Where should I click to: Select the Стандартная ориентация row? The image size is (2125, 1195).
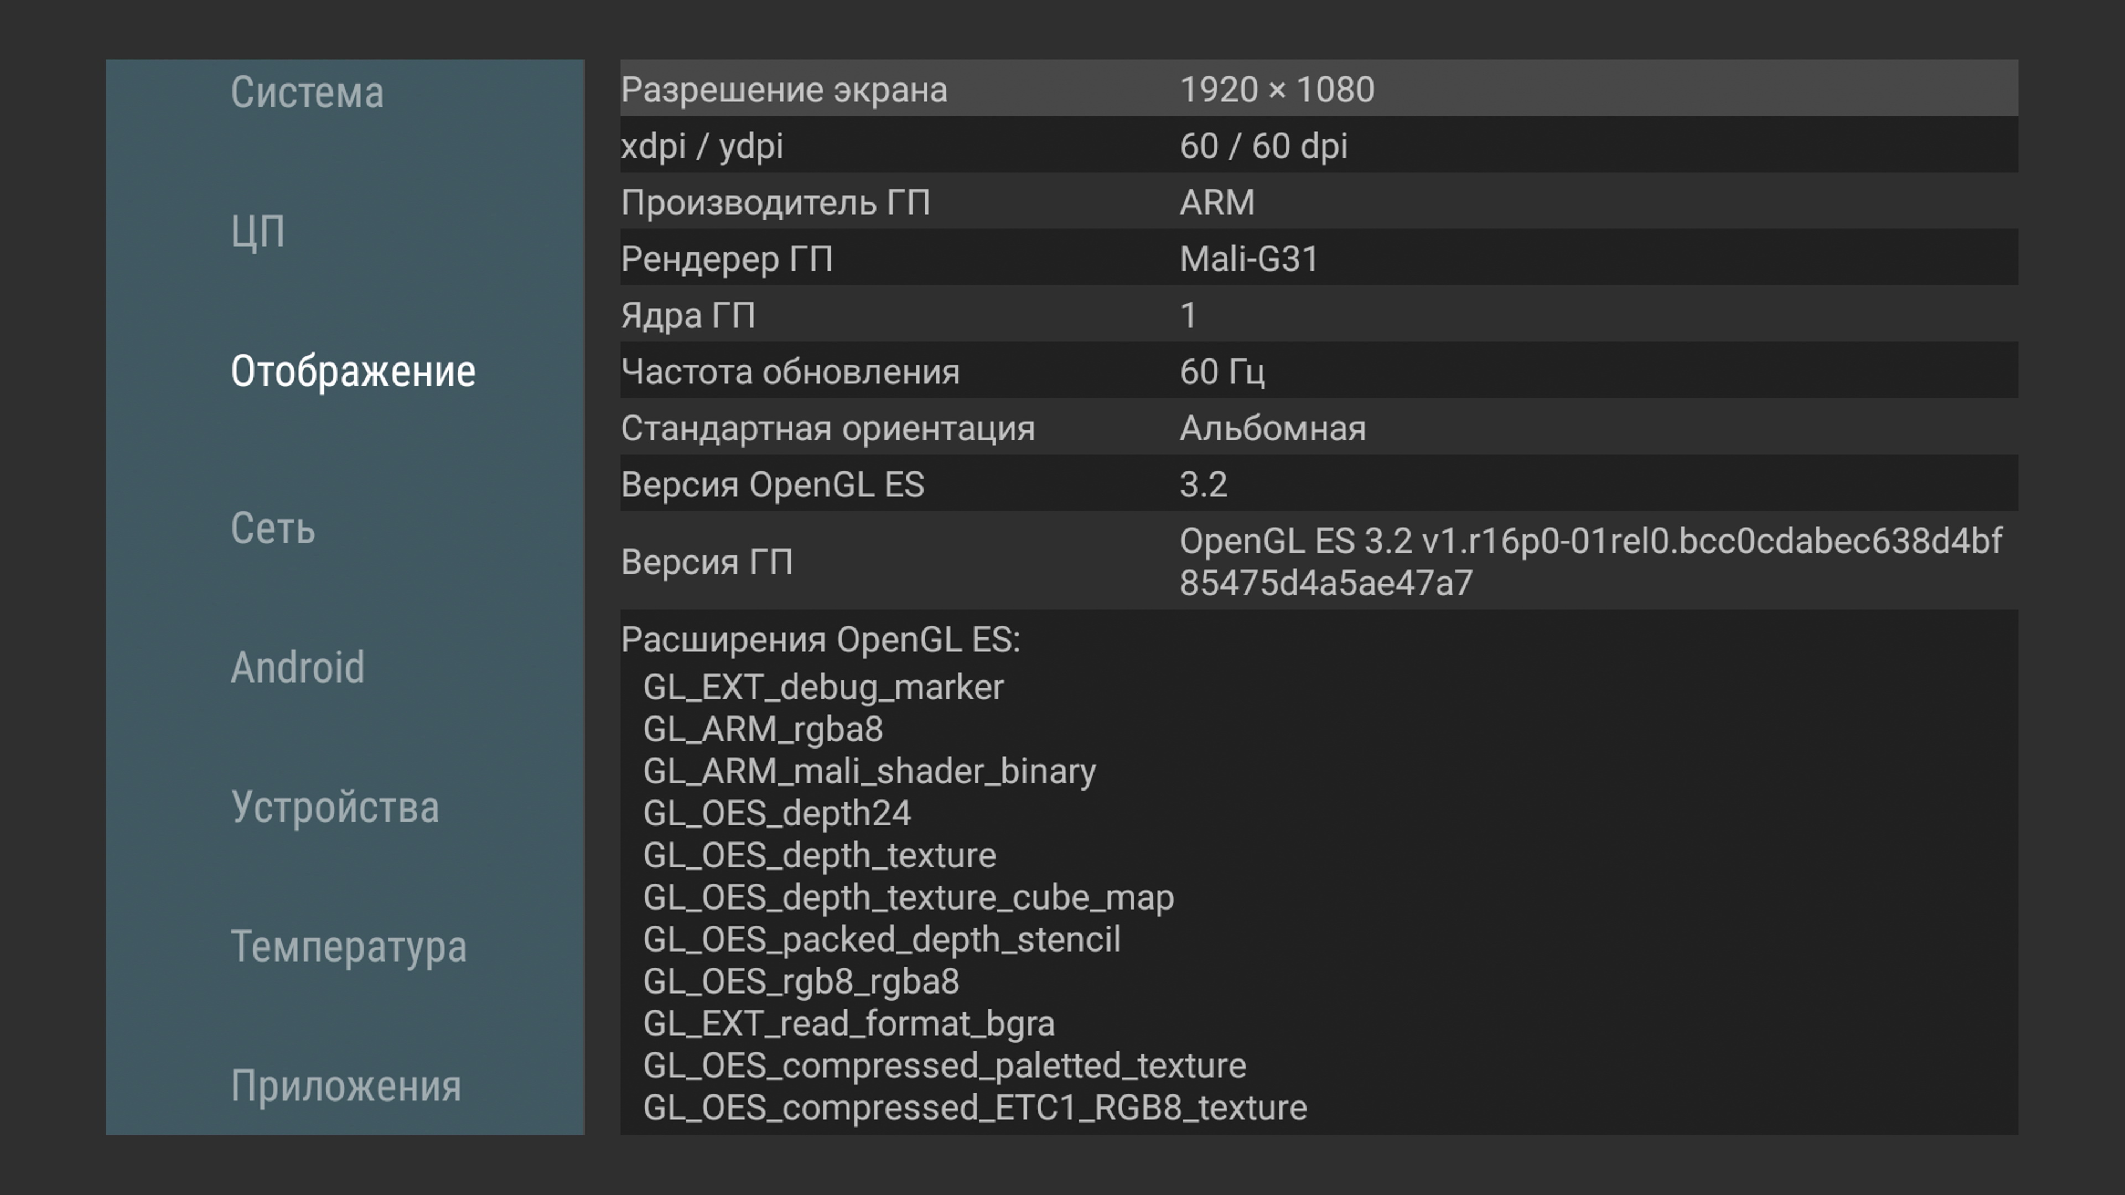[x=1318, y=428]
